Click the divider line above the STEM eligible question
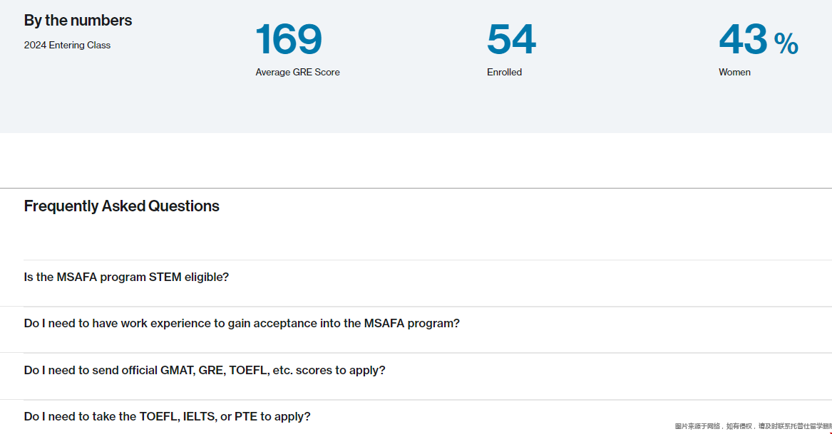832x434 pixels. (416, 260)
